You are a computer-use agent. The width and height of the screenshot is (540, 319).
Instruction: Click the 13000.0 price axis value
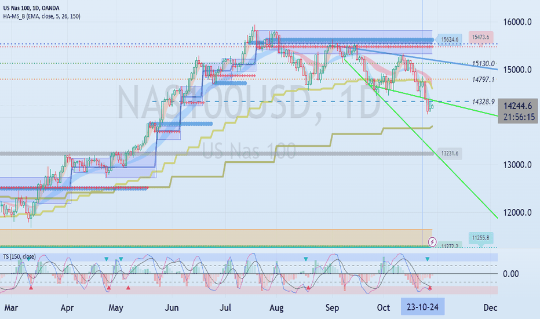(517, 165)
